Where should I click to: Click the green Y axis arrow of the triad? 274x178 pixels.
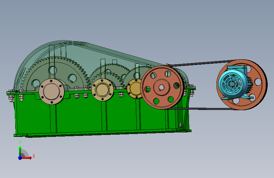coord(20,151)
